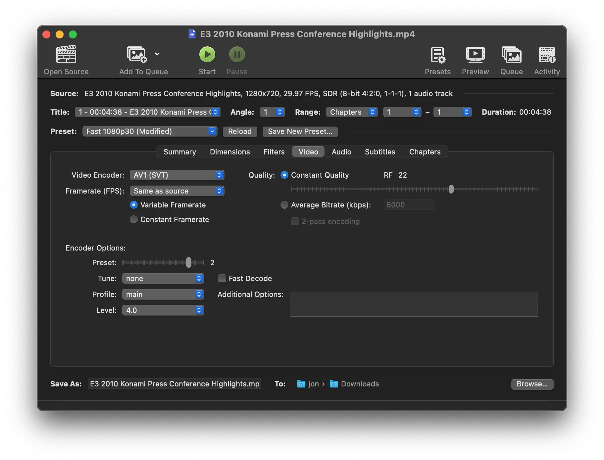
Task: Select Constant Framerate radio button
Action: click(134, 219)
